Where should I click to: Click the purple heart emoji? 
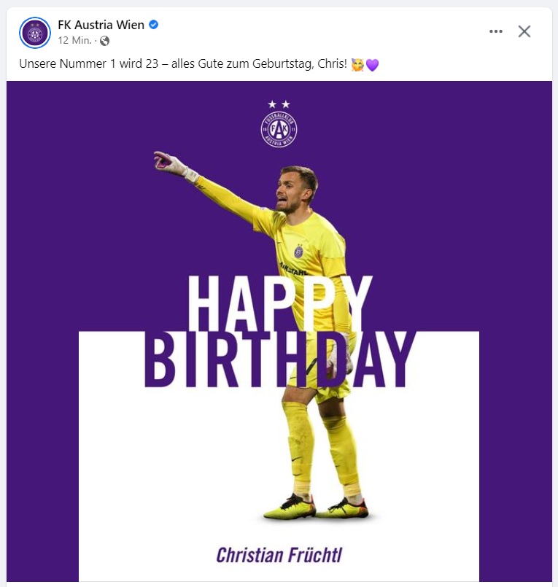click(x=372, y=65)
